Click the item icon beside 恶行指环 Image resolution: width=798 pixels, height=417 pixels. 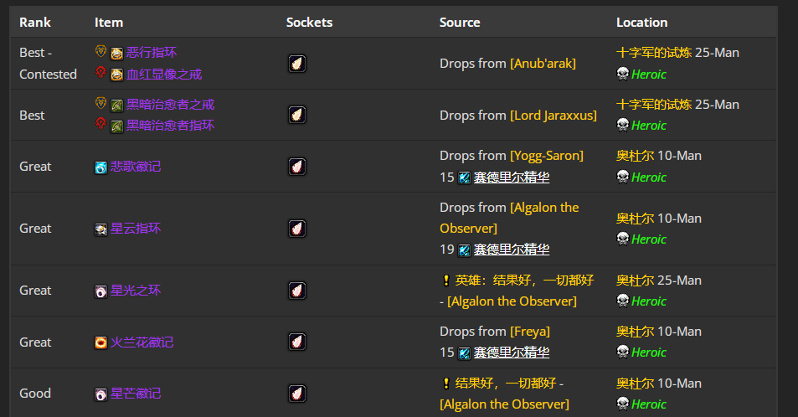[x=116, y=53]
